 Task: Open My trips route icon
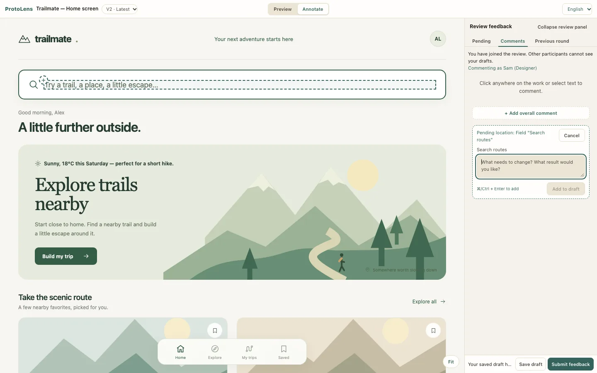(x=249, y=349)
